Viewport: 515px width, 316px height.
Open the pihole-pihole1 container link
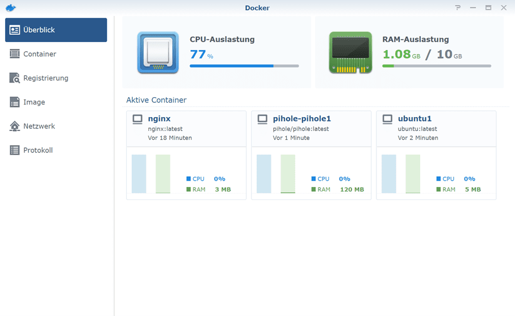[302, 118]
